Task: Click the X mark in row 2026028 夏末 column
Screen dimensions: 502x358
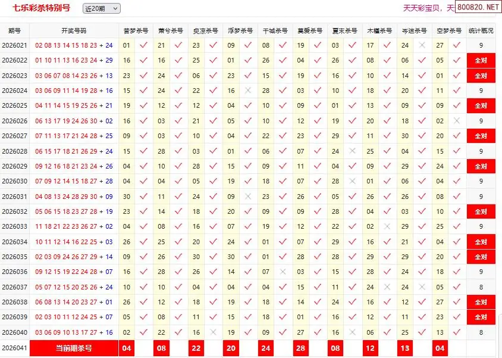Action: (353, 151)
